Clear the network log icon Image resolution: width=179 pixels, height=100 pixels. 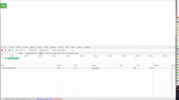pyautogui.click(x=5, y=50)
